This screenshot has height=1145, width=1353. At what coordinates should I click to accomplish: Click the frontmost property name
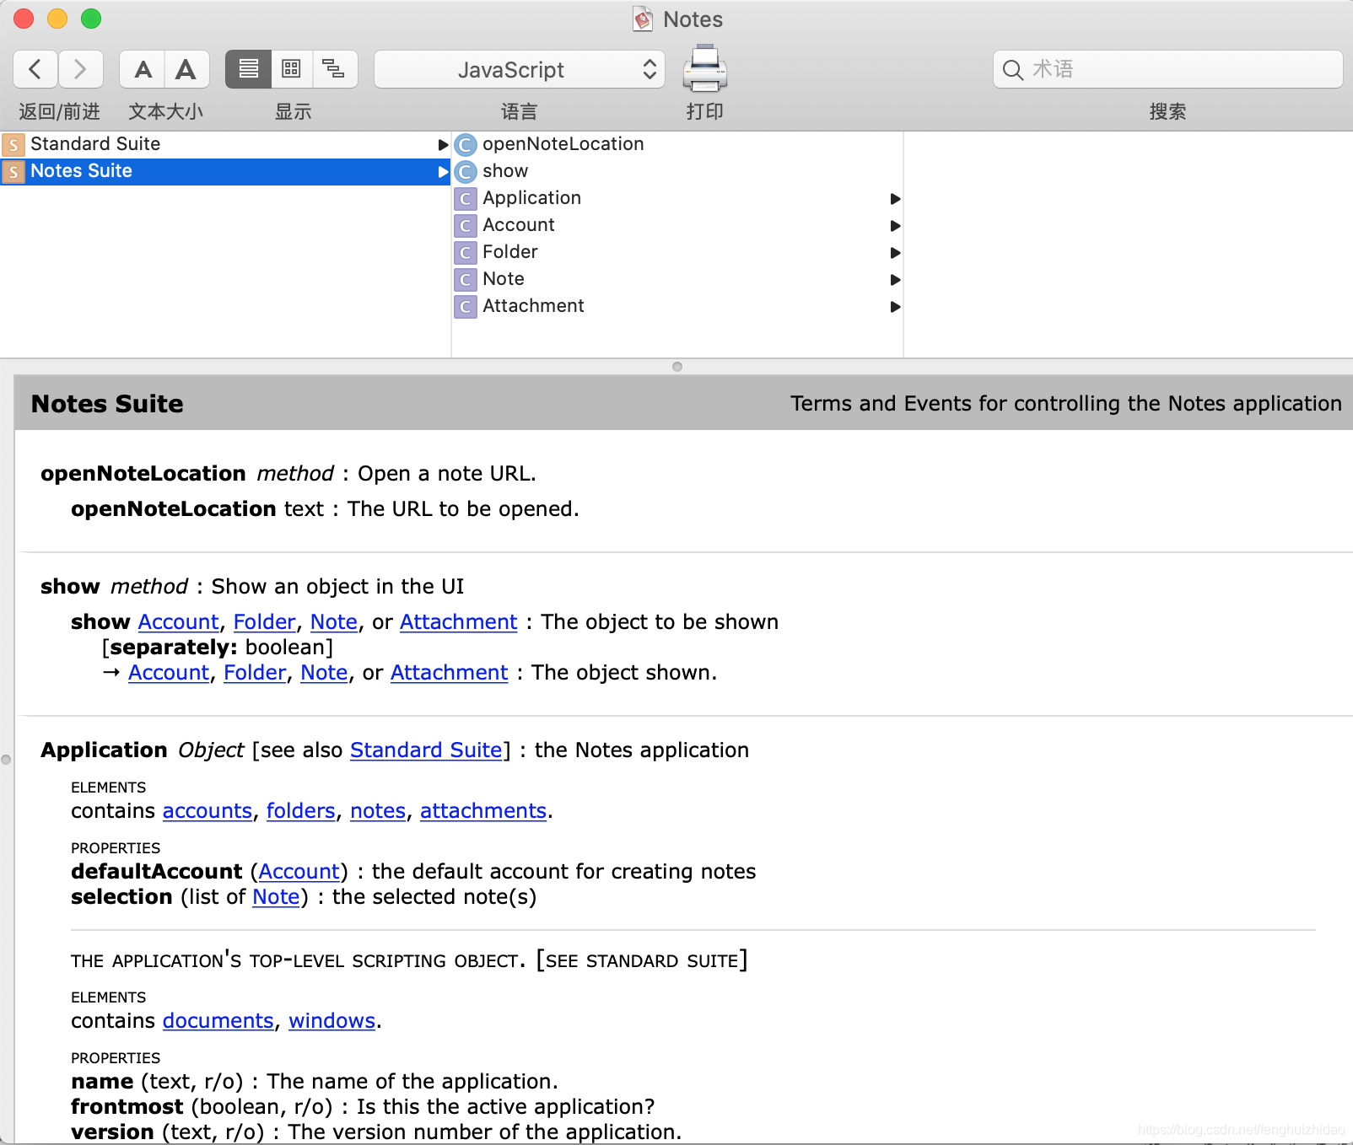127,1107
